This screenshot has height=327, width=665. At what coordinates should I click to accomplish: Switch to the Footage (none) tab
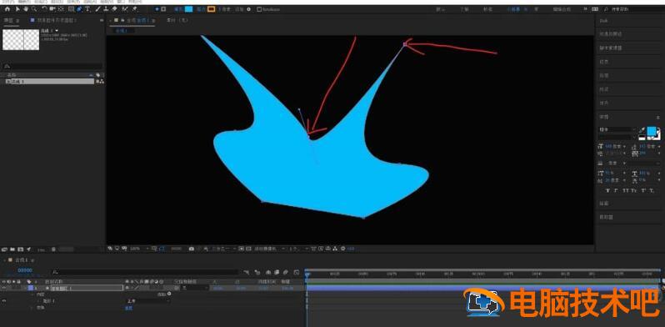click(177, 20)
